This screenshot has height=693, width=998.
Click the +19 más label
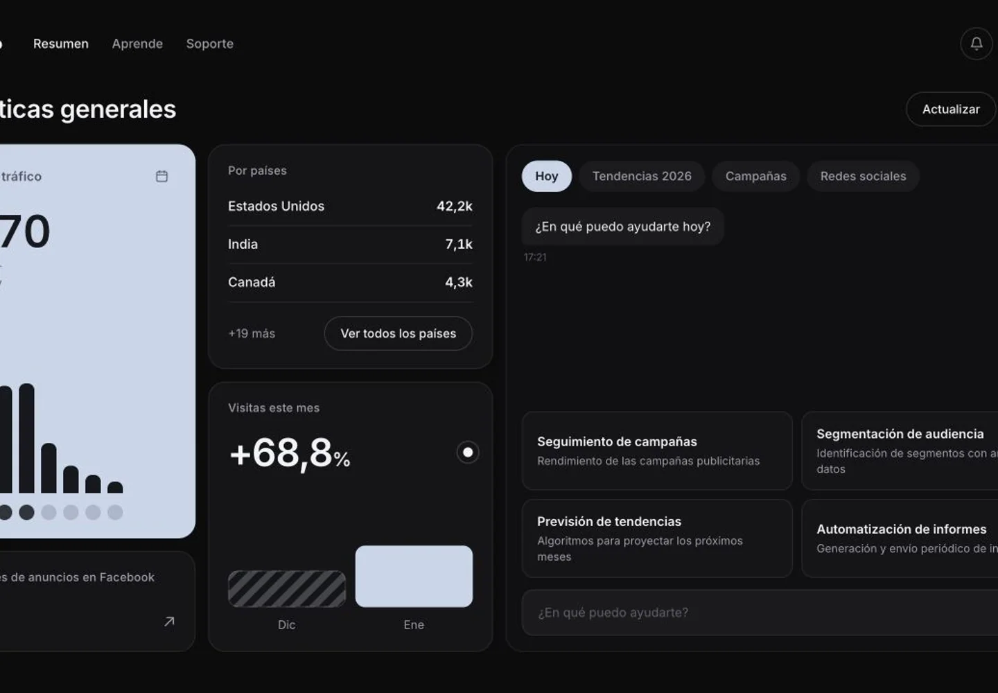252,333
